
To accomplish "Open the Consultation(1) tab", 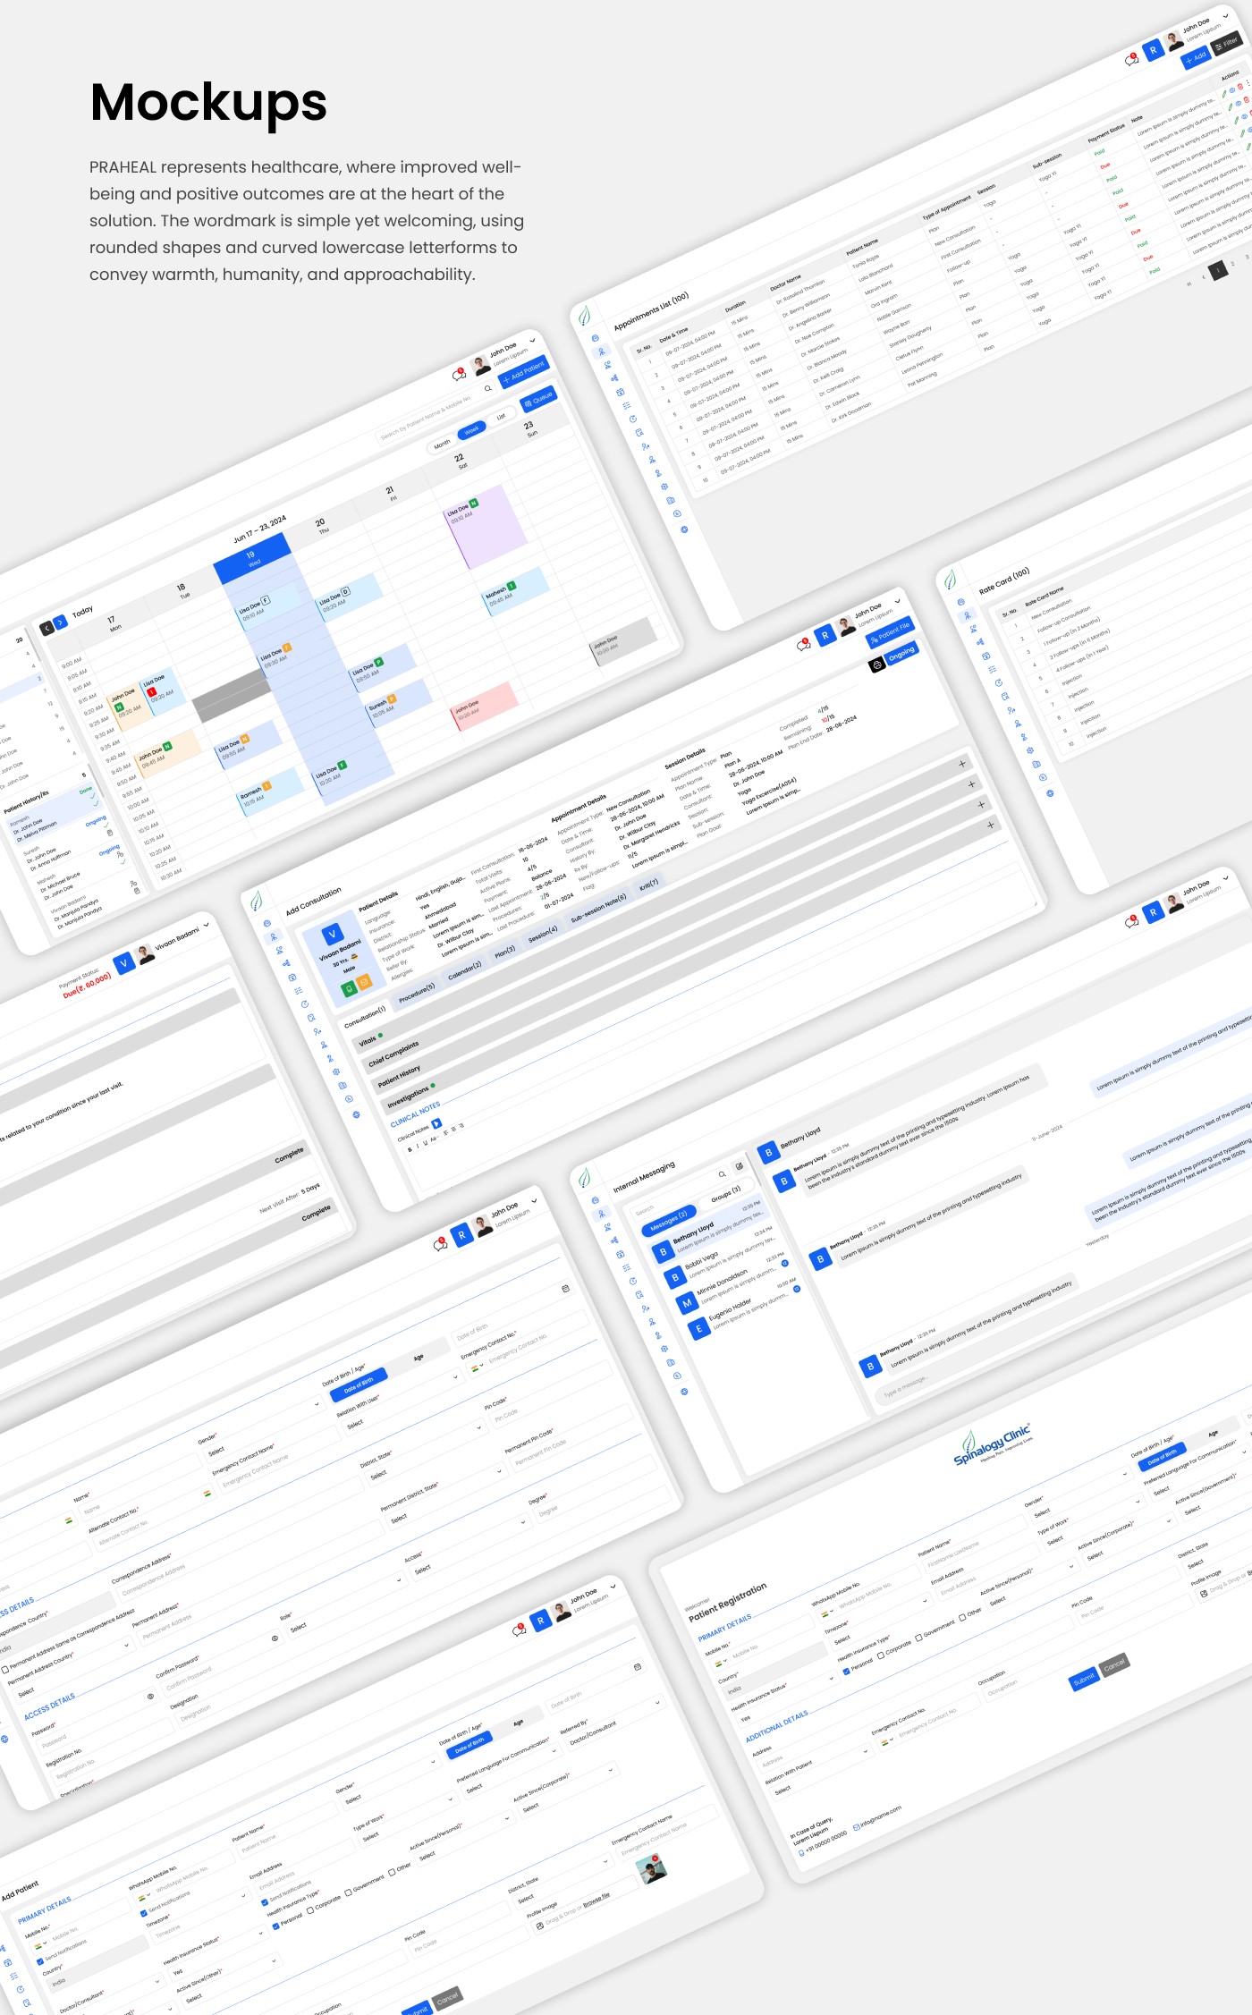I will coord(365,1016).
